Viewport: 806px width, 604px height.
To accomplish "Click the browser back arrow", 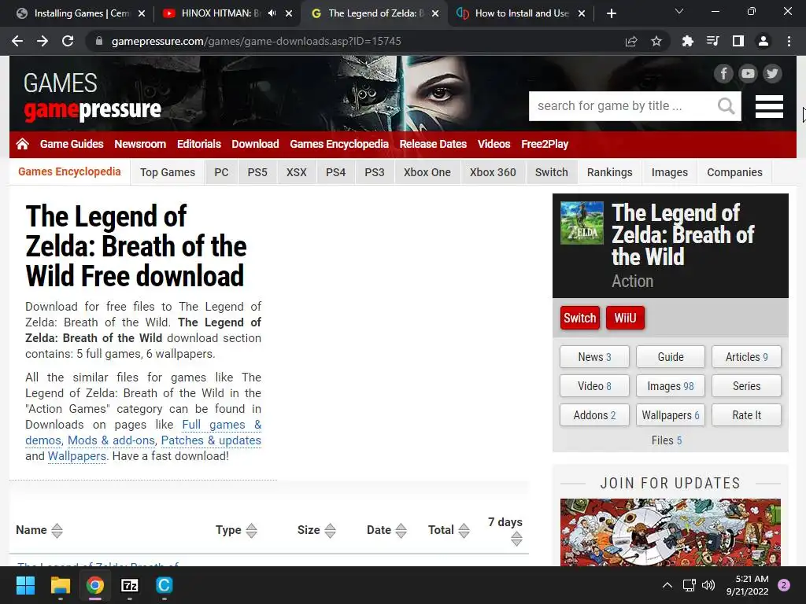I will tap(17, 41).
